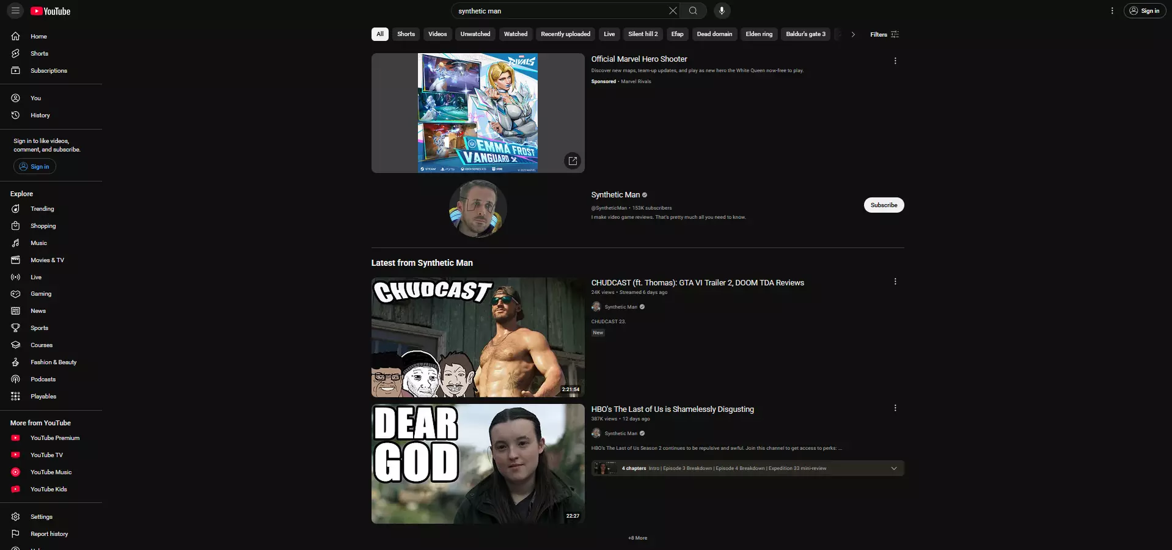Image resolution: width=1172 pixels, height=550 pixels.
Task: Select the Live filter chip
Action: (x=609, y=34)
